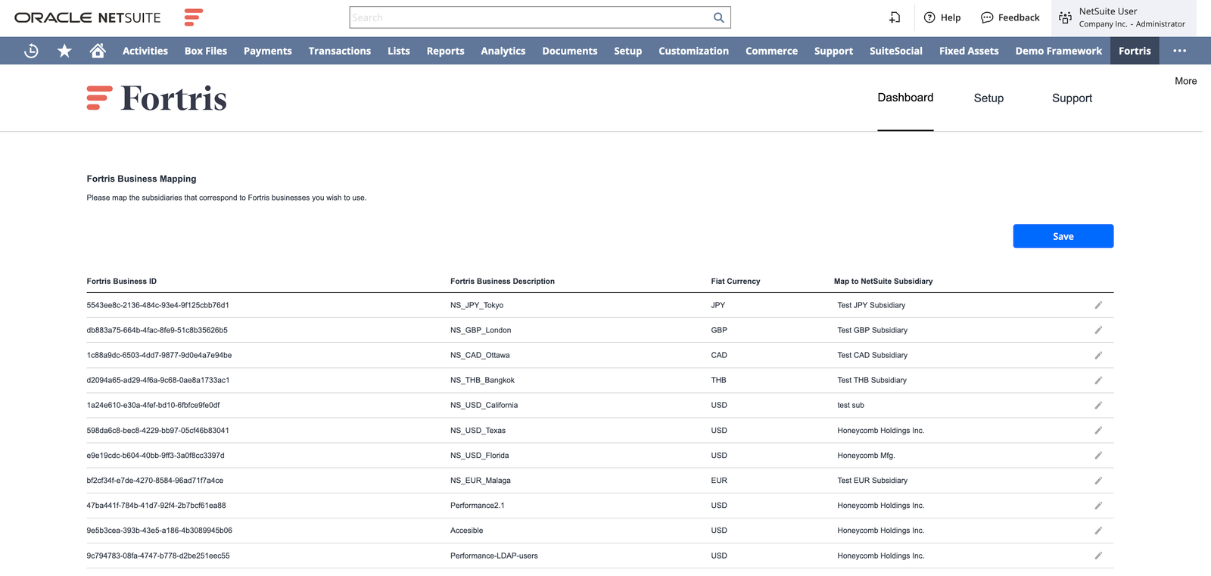This screenshot has width=1211, height=576.
Task: Open the Analytics menu
Action: point(503,51)
